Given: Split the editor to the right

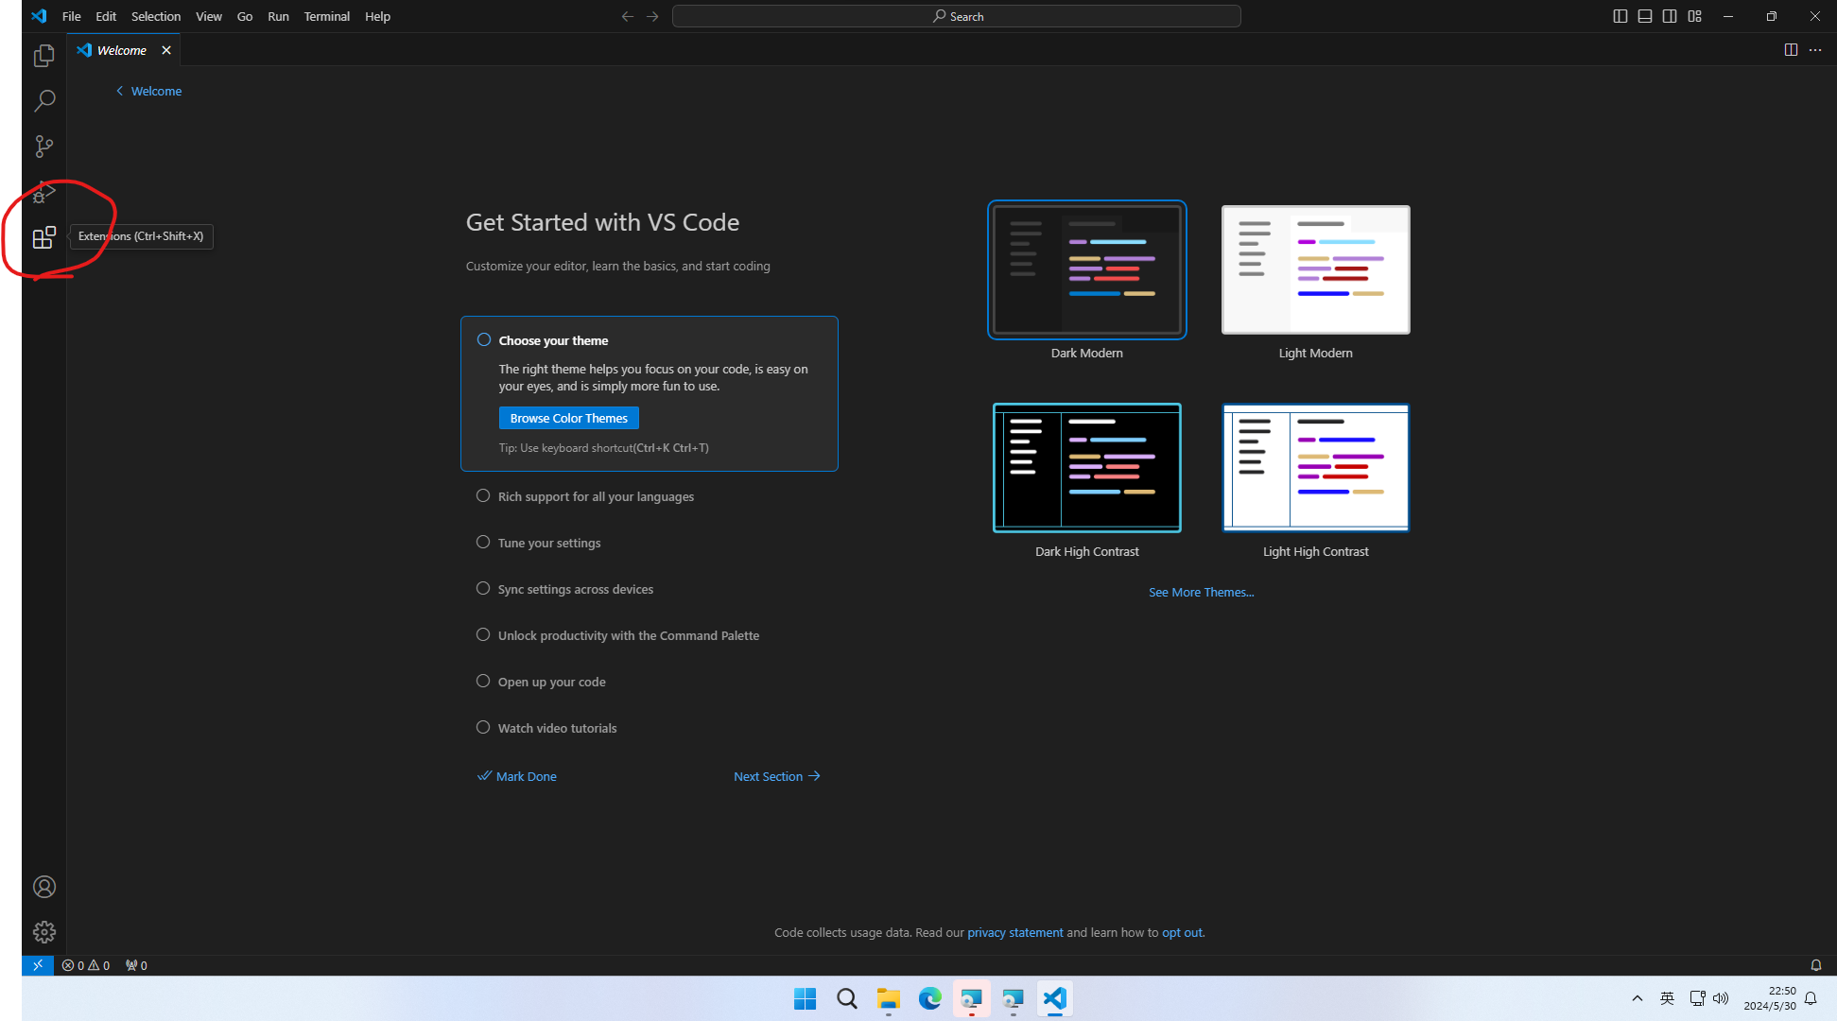Looking at the screenshot, I should (1791, 50).
